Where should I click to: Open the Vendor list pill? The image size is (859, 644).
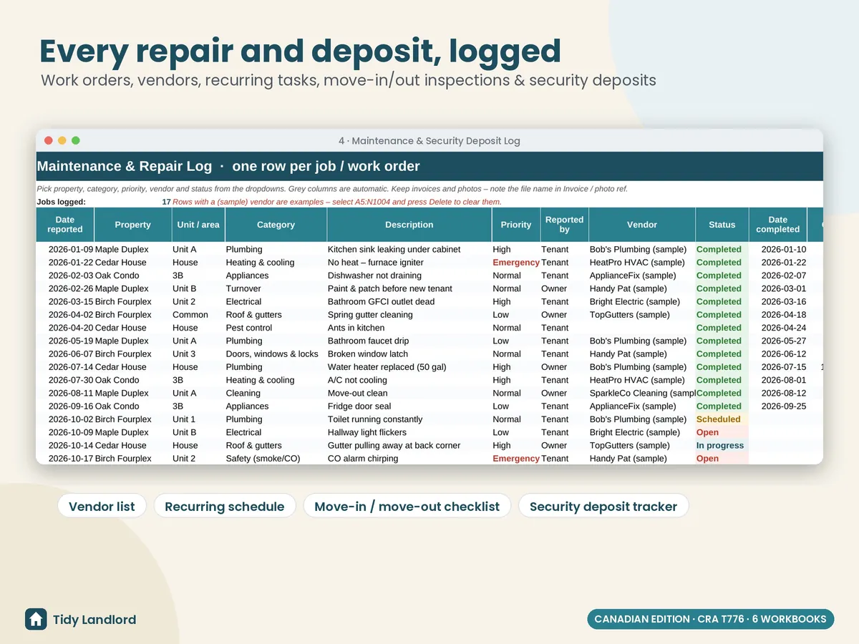tap(102, 507)
